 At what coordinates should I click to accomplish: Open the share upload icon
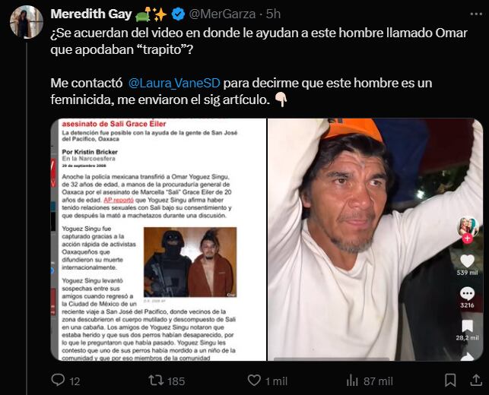coord(476,381)
